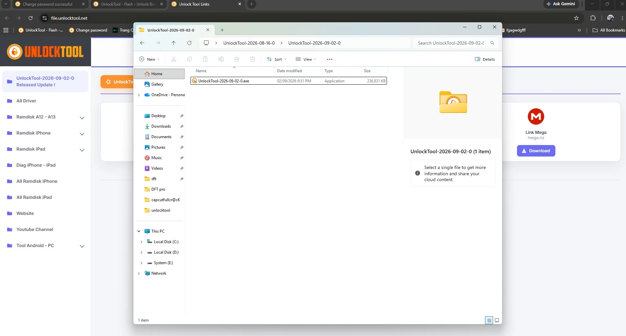The image size is (626, 336).
Task: Bookmark this page with the star icon
Action: [x=576, y=18]
